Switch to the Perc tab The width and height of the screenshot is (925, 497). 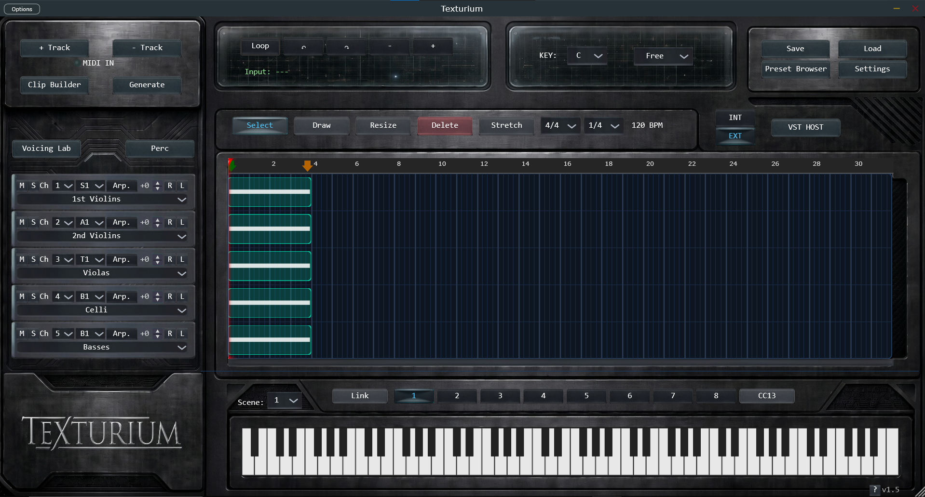pyautogui.click(x=160, y=148)
